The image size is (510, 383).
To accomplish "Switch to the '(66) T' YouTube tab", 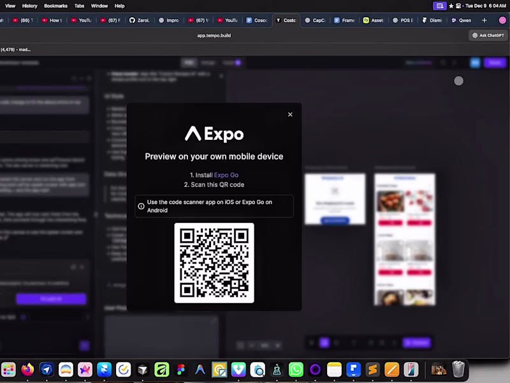I will pyautogui.click(x=23, y=20).
